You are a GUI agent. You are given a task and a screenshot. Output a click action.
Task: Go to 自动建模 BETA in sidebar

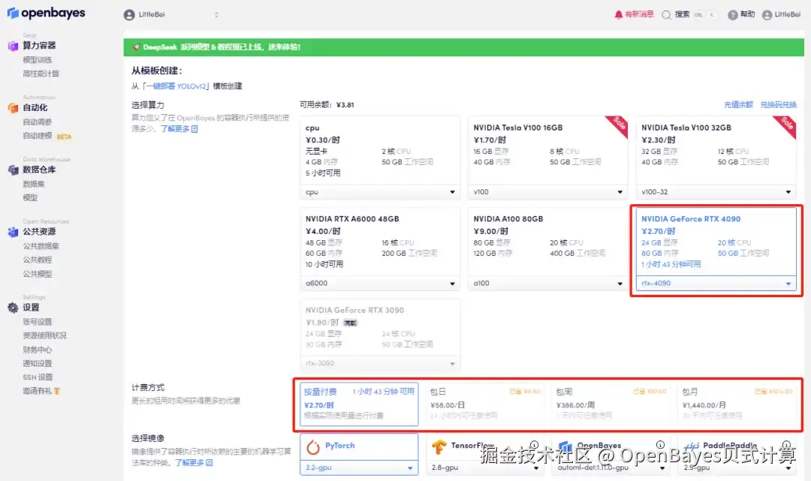pos(47,137)
